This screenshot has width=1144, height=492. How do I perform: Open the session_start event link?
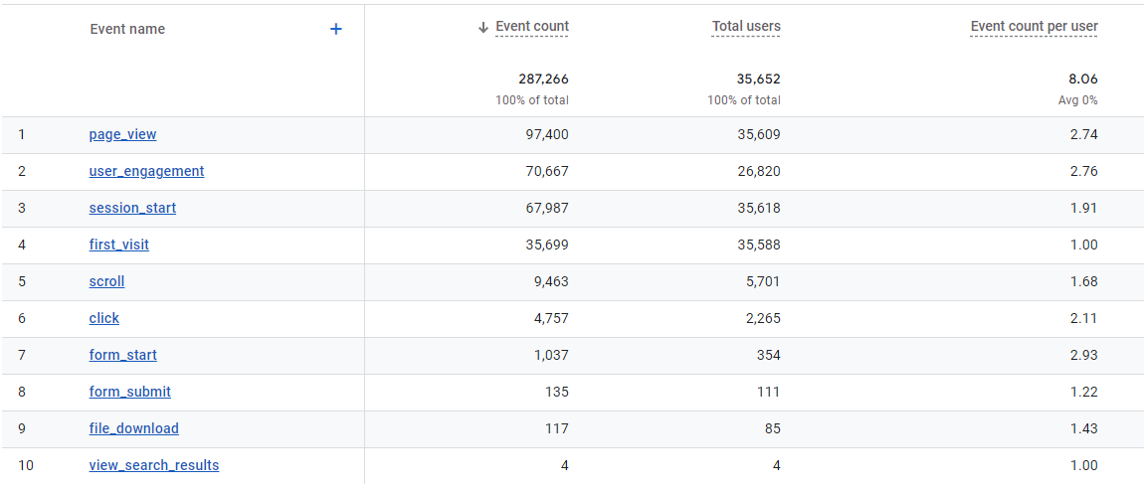pyautogui.click(x=132, y=208)
